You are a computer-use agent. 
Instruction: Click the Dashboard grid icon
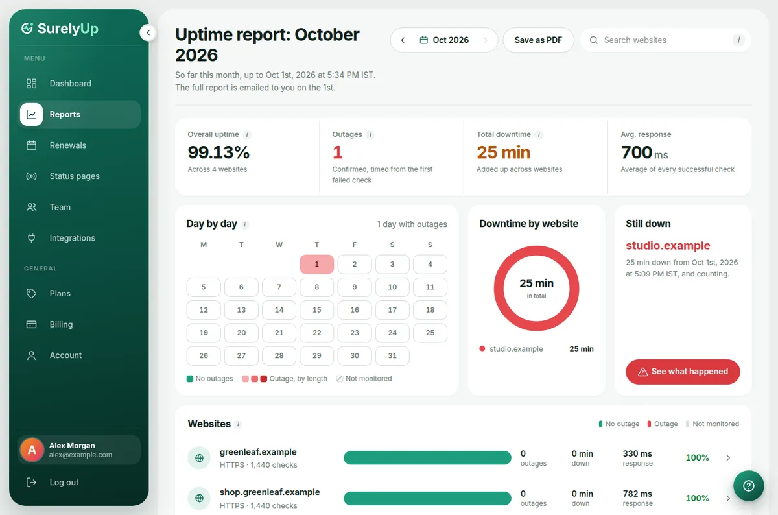pyautogui.click(x=31, y=84)
